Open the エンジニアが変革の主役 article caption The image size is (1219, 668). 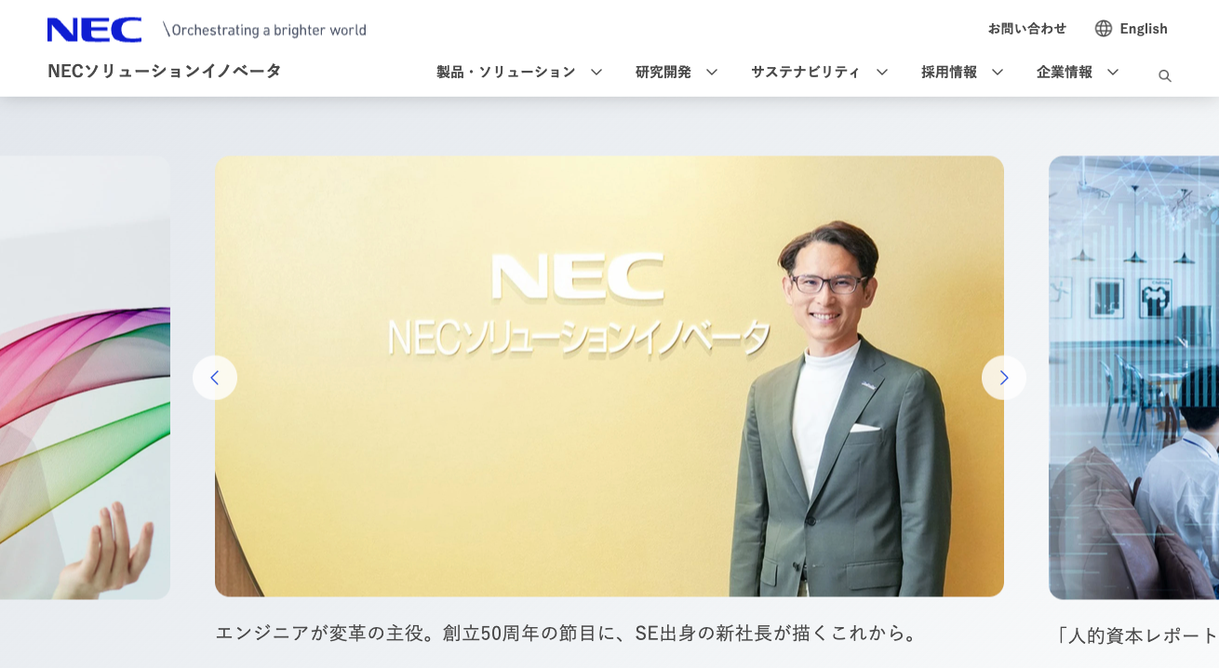[569, 633]
